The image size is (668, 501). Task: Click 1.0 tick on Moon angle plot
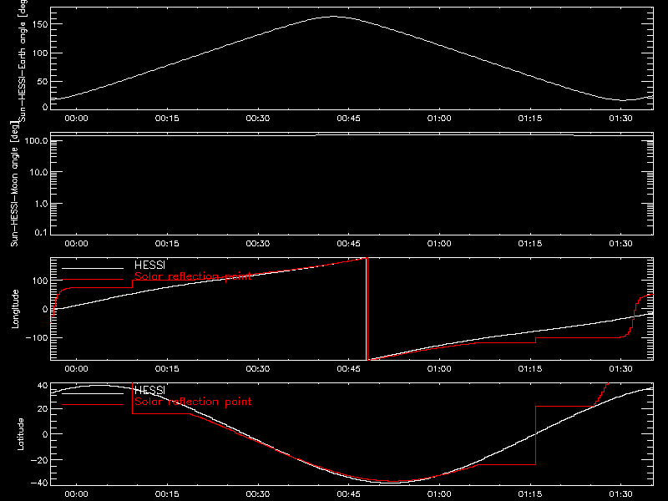(41, 204)
